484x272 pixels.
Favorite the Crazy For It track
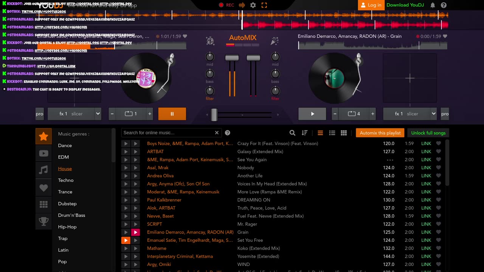click(x=439, y=144)
